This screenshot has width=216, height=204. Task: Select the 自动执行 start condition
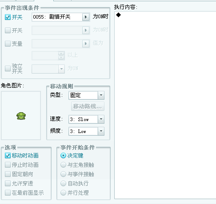(x=63, y=184)
